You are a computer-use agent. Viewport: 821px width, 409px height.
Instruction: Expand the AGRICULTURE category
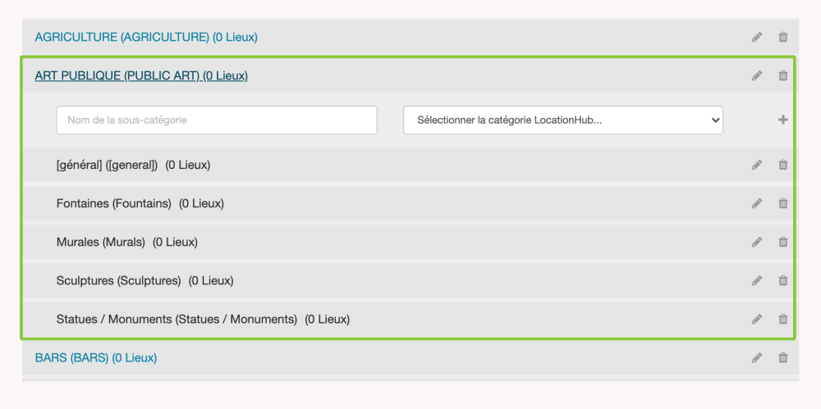[146, 37]
